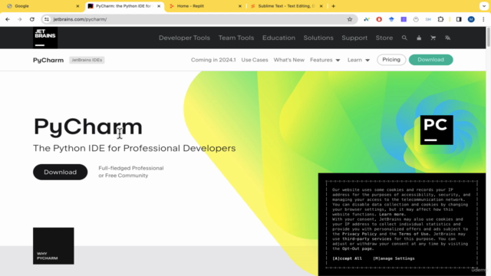
Task: Open the Chrome three-dot menu
Action: point(483,19)
